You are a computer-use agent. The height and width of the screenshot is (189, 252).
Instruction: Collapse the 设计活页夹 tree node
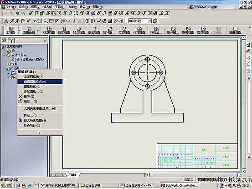pos(5,56)
